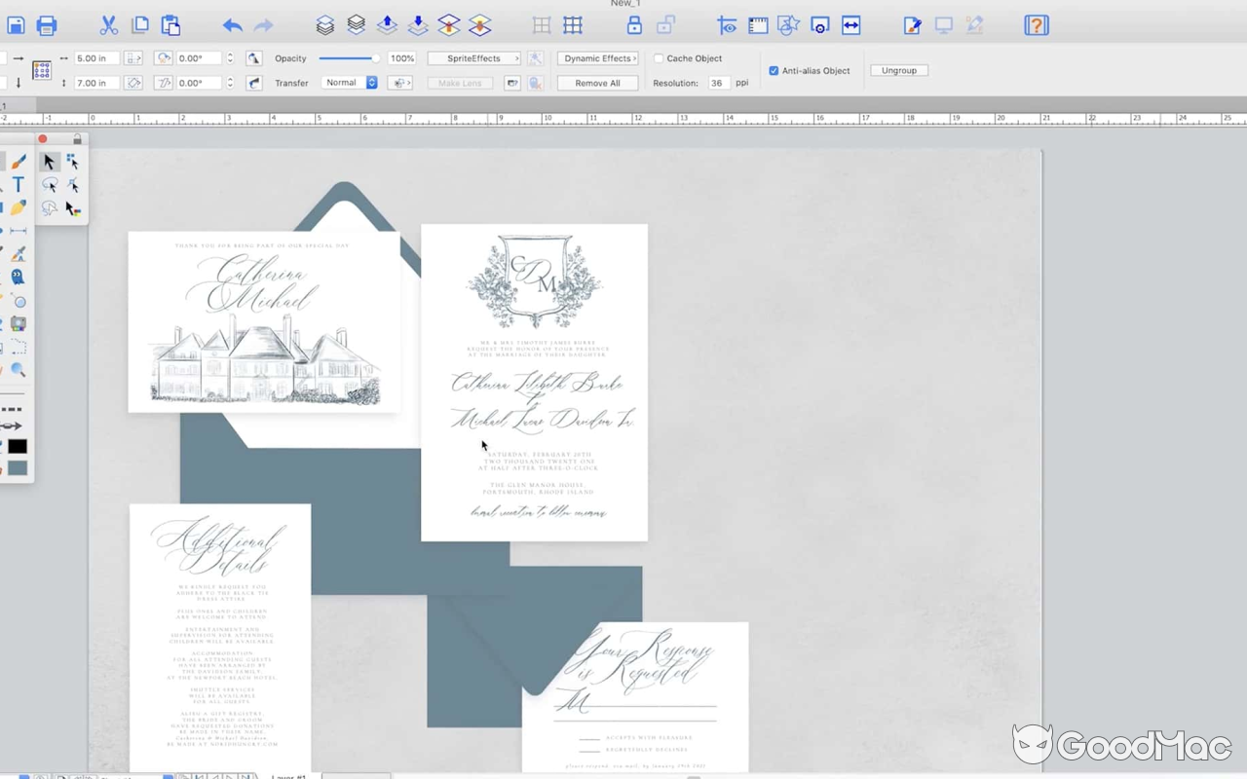
Task: Open the Dynamic Effects menu
Action: pyautogui.click(x=597, y=58)
